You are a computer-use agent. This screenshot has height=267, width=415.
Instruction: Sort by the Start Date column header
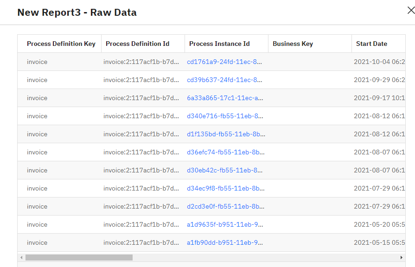[x=371, y=44]
